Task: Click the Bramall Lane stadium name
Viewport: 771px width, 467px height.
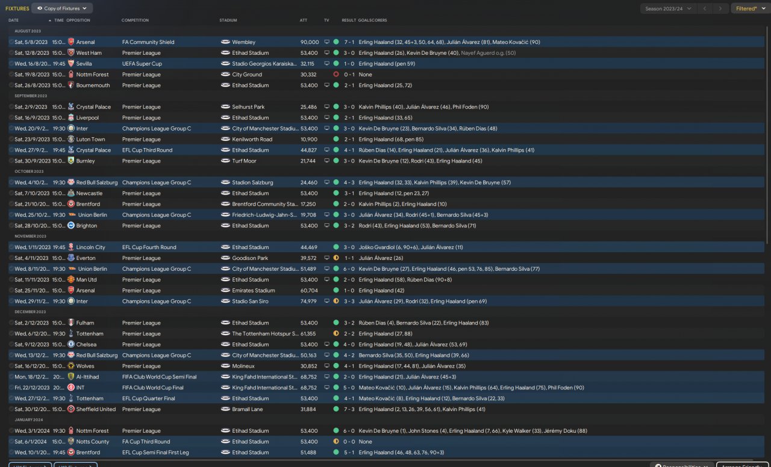Action: pyautogui.click(x=248, y=409)
